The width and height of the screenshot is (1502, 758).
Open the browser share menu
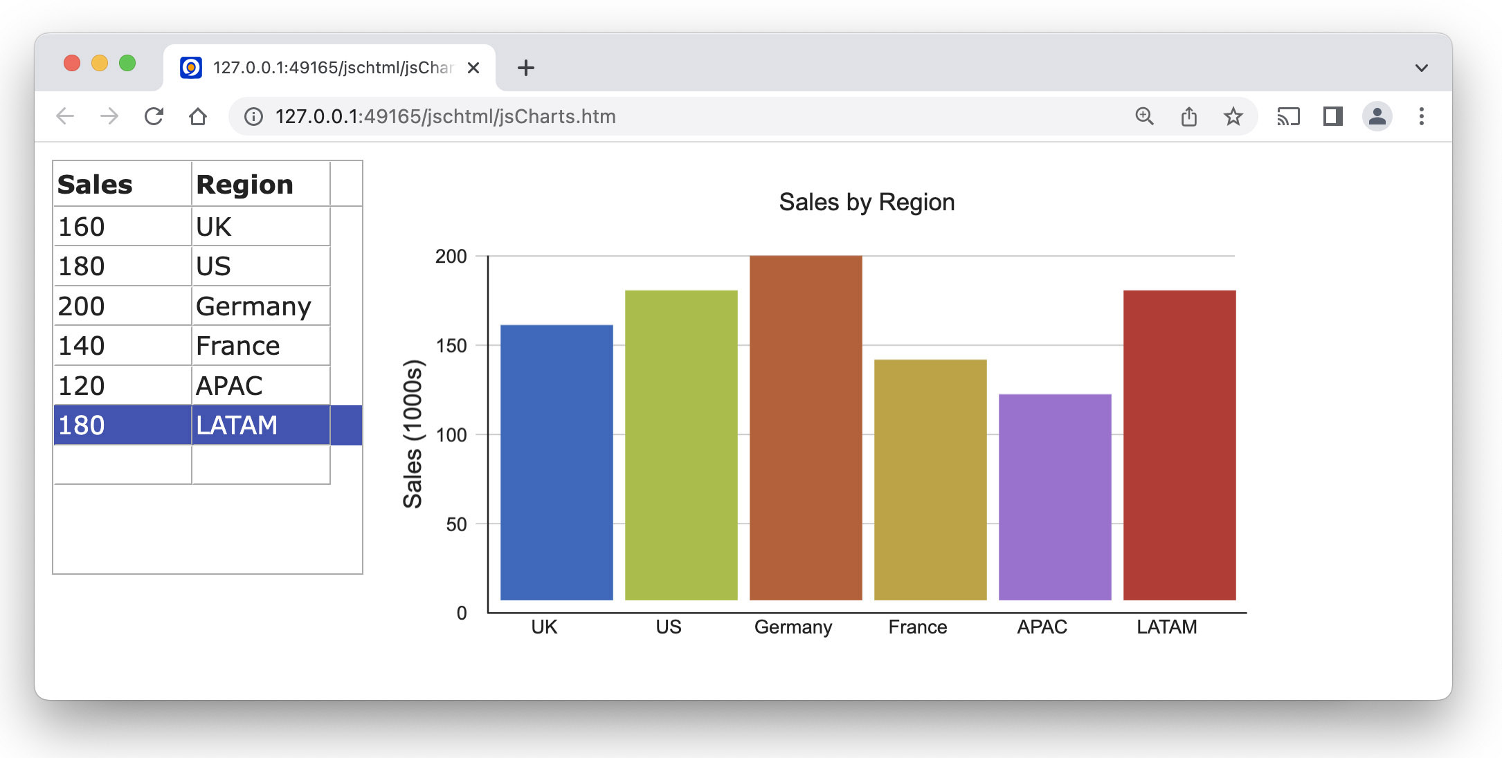1189,116
